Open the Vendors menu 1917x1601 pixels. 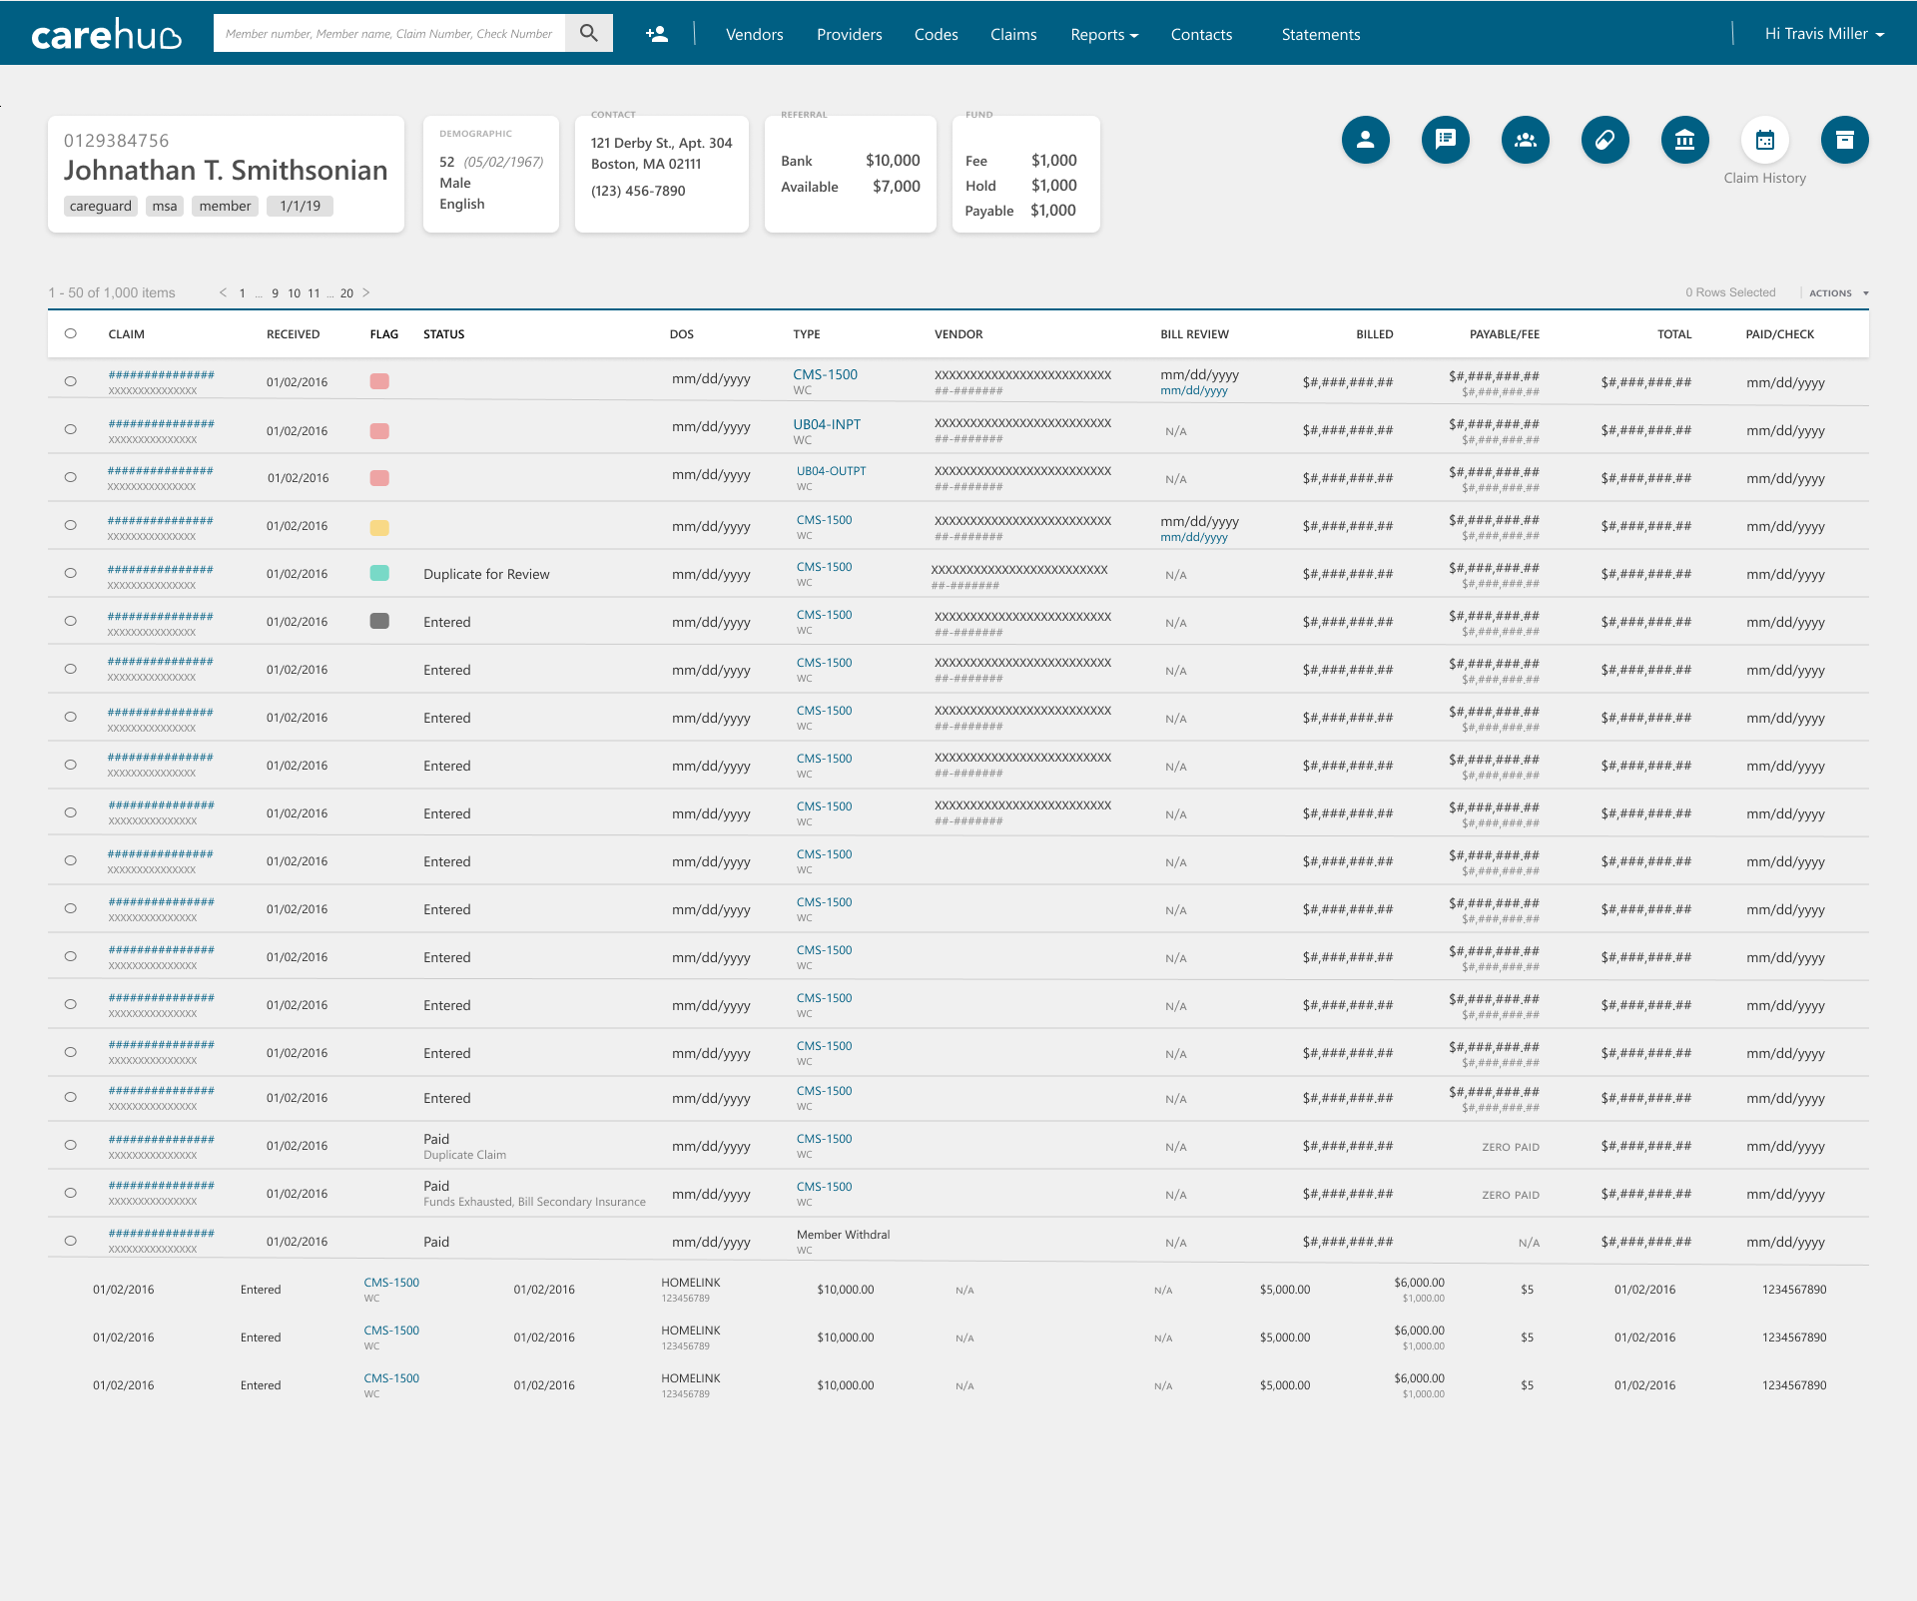tap(754, 34)
